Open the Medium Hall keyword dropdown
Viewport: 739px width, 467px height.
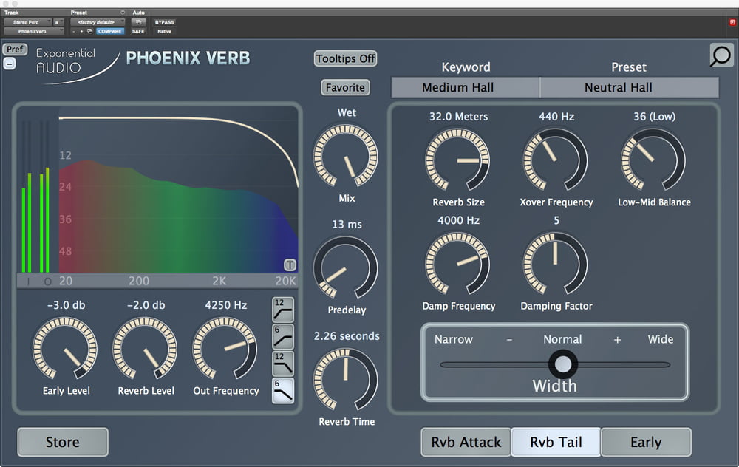click(464, 87)
